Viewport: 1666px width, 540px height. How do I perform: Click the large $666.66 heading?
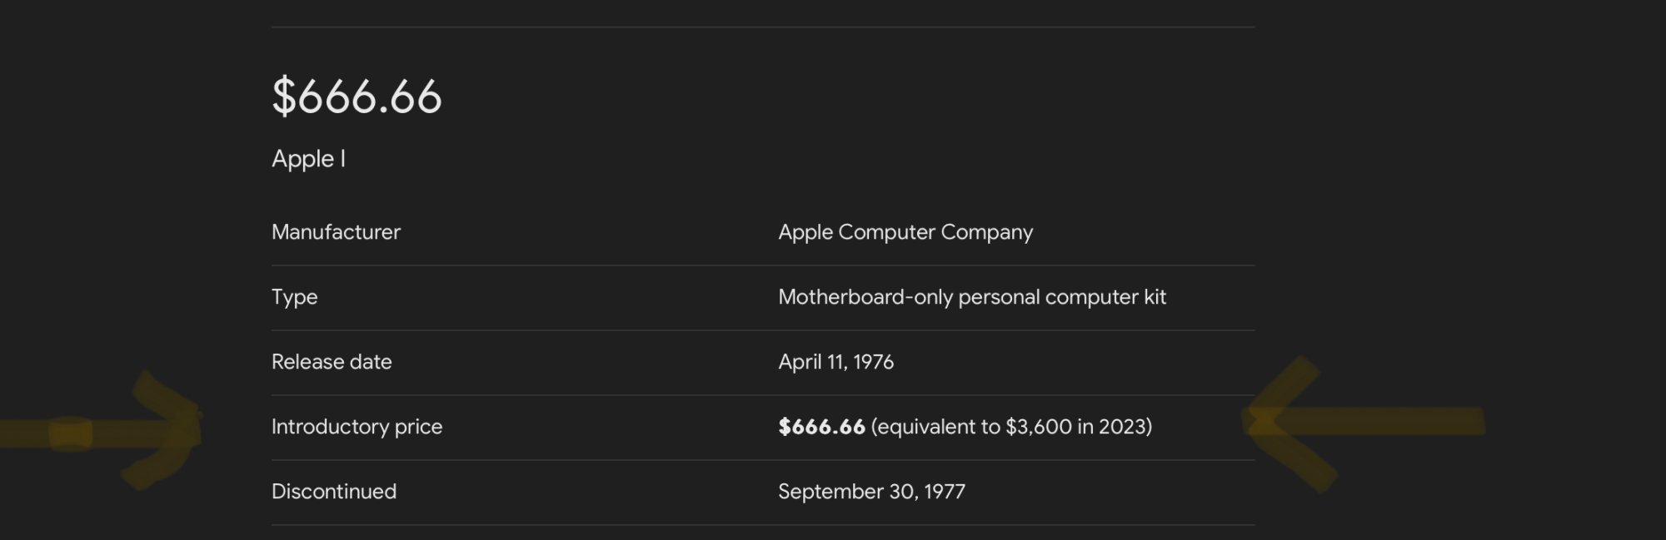point(357,96)
